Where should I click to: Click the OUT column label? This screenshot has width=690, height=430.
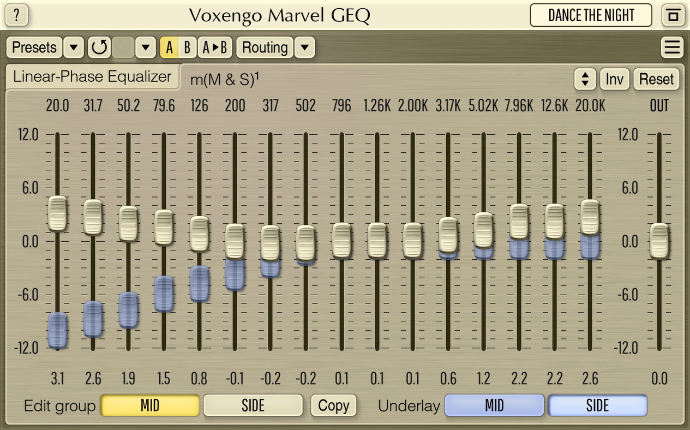pos(659,105)
